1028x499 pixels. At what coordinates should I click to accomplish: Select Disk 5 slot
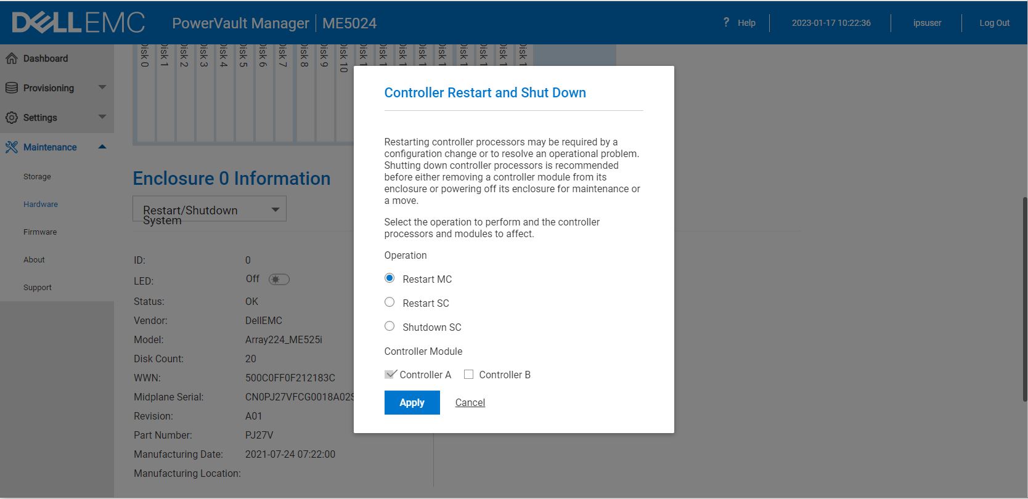pos(244,92)
